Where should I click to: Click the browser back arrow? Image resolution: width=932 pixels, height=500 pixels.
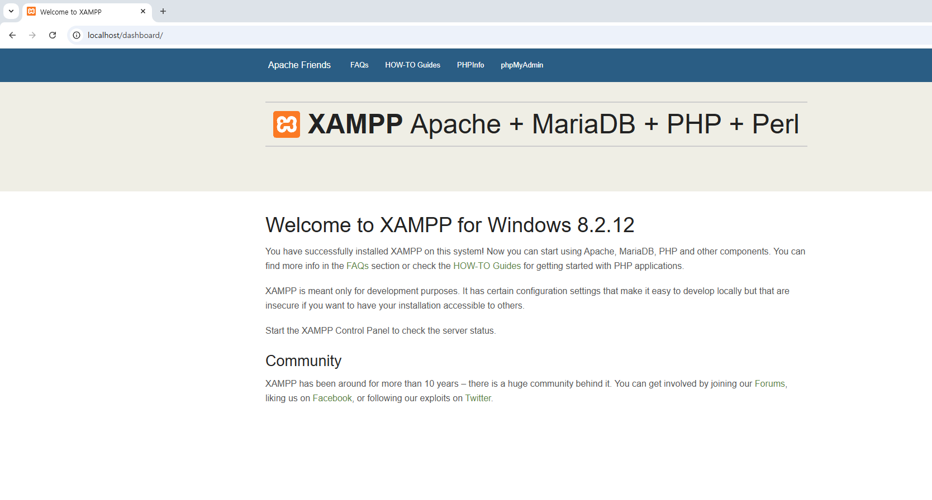12,35
